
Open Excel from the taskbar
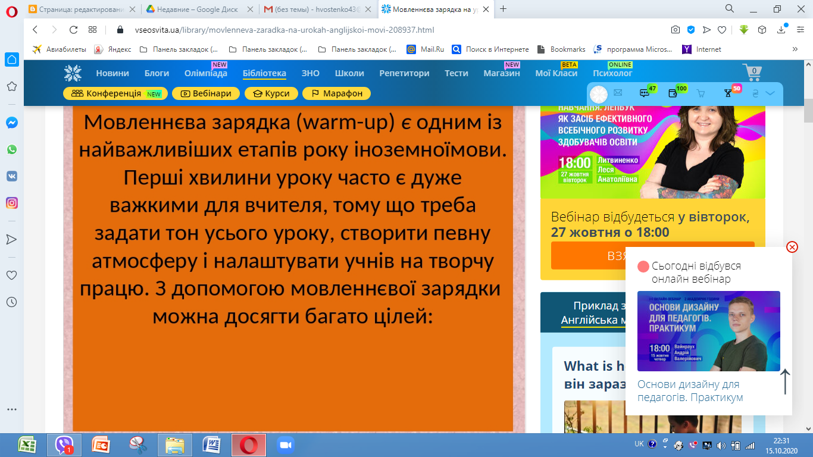pyautogui.click(x=26, y=445)
